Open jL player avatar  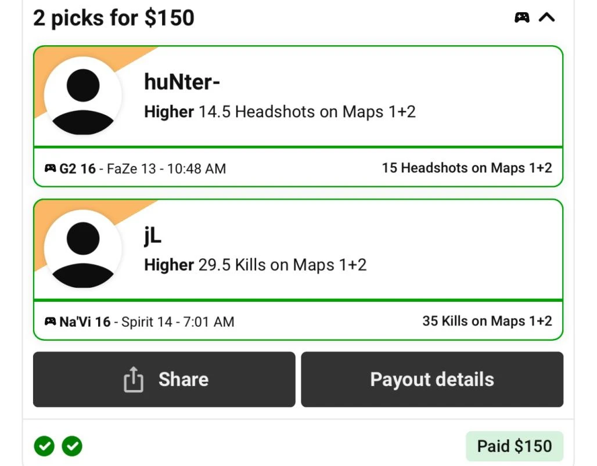pos(83,249)
